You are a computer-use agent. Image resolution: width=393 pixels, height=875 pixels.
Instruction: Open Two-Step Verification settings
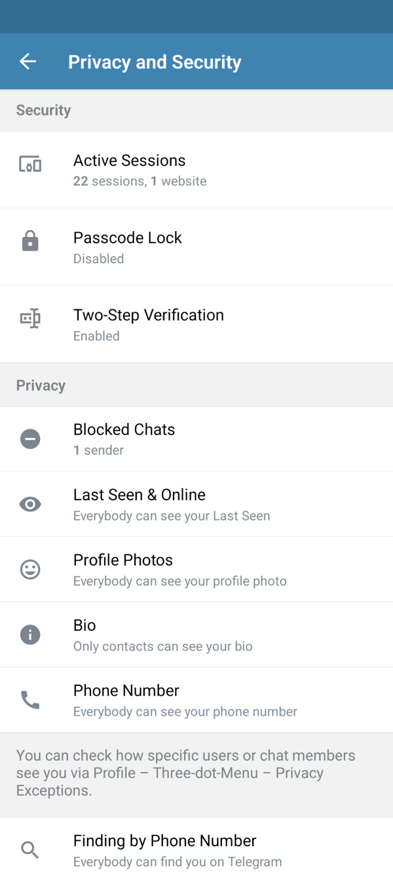click(x=196, y=324)
